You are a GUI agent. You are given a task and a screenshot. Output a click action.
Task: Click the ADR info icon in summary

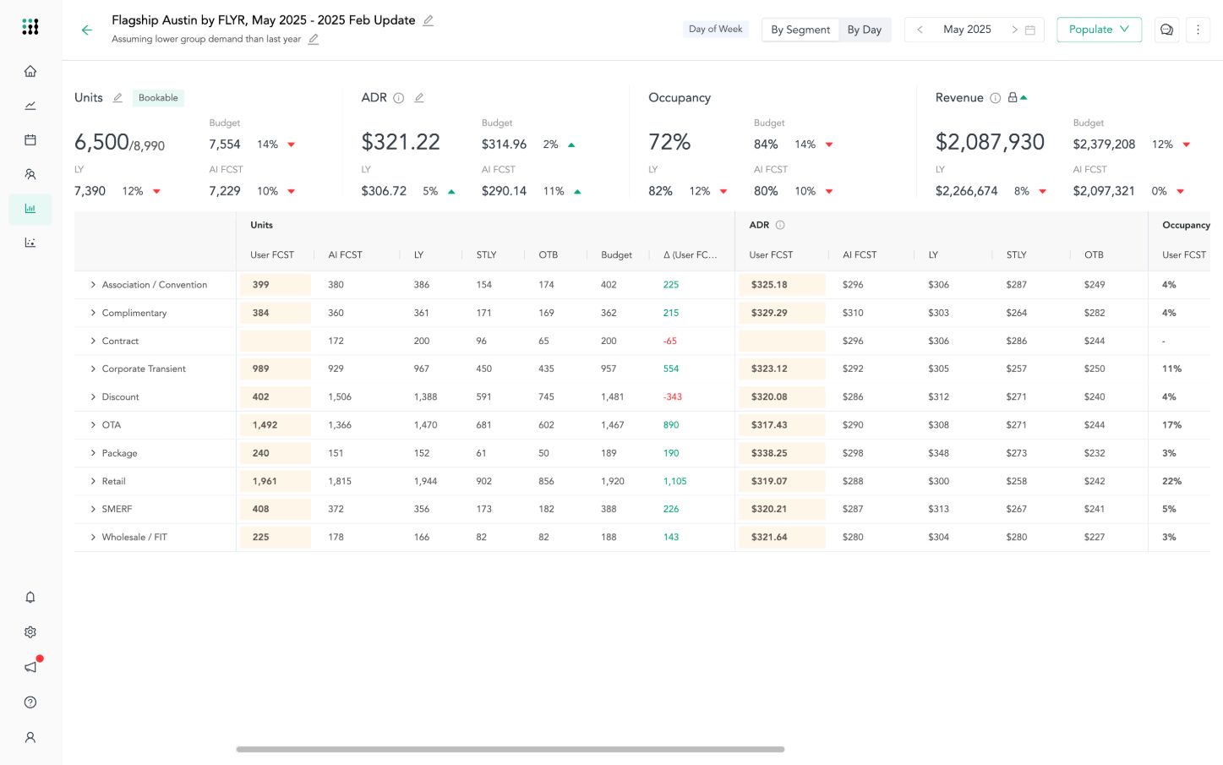[399, 98]
